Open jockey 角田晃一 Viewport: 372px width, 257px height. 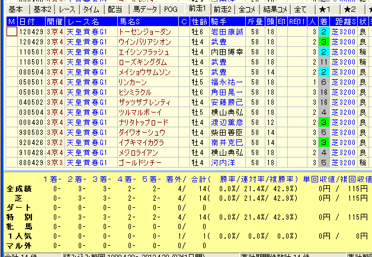click(227, 92)
